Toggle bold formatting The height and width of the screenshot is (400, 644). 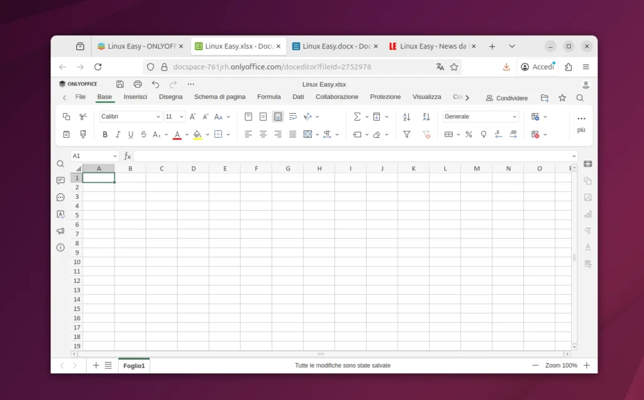[x=105, y=134]
